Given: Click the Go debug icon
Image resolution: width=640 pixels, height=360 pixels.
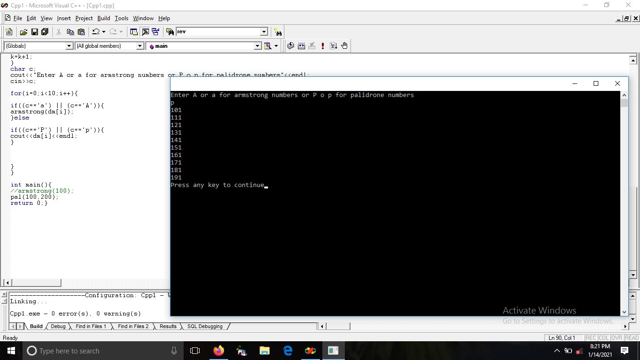Looking at the screenshot, I should [334, 46].
